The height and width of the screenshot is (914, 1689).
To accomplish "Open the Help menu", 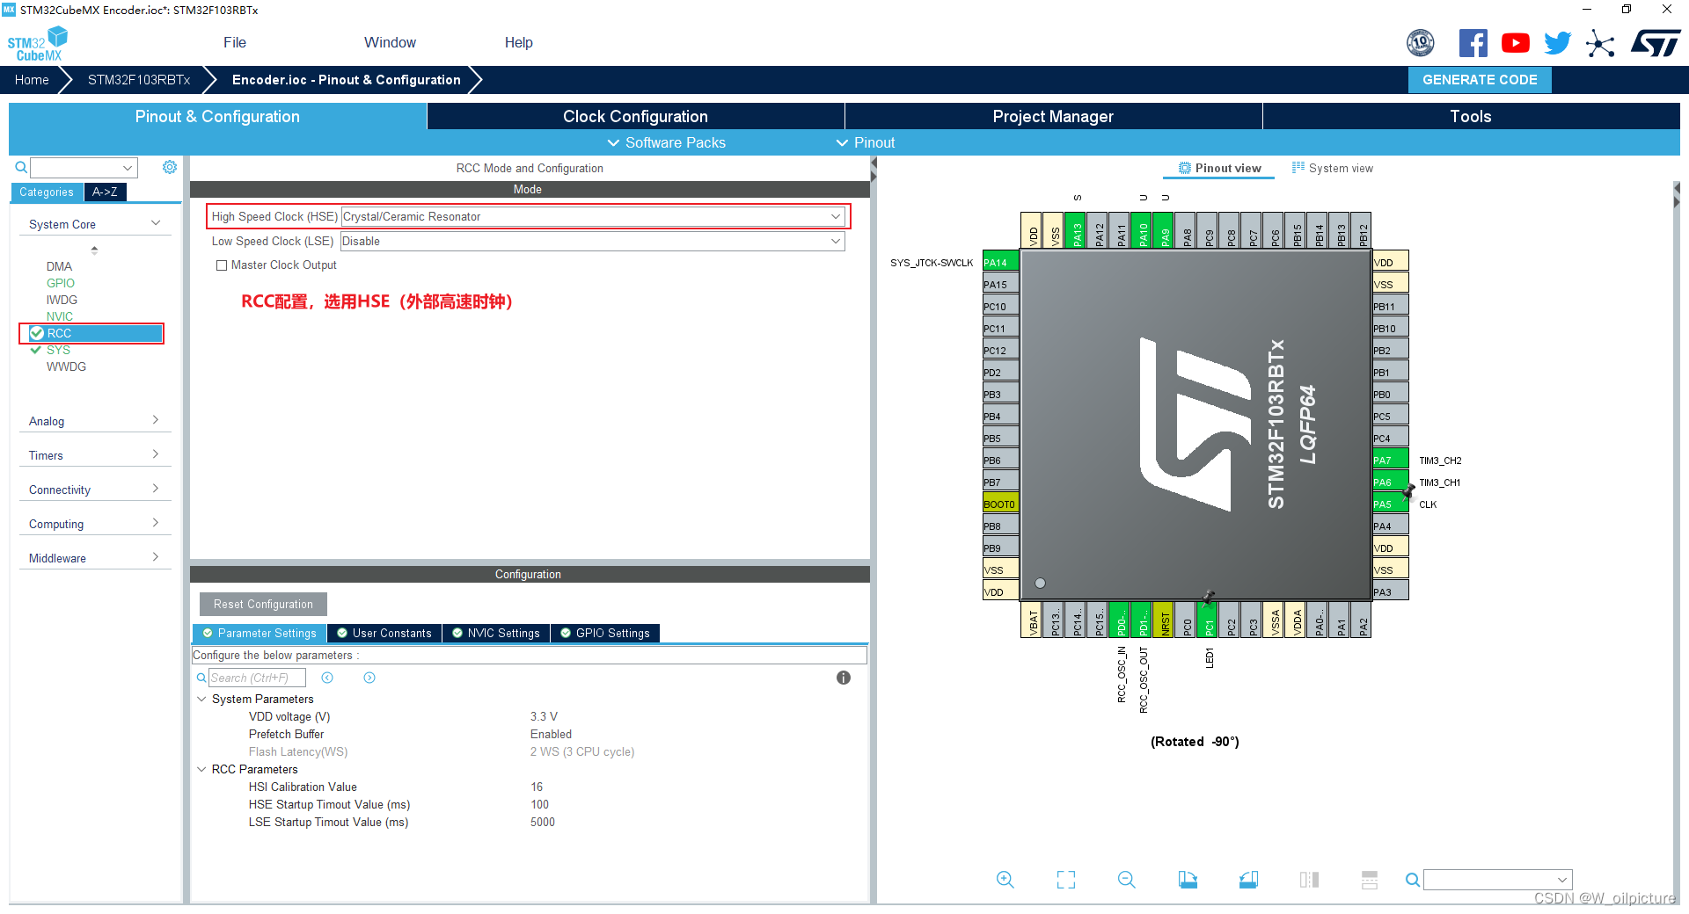I will click(x=518, y=42).
